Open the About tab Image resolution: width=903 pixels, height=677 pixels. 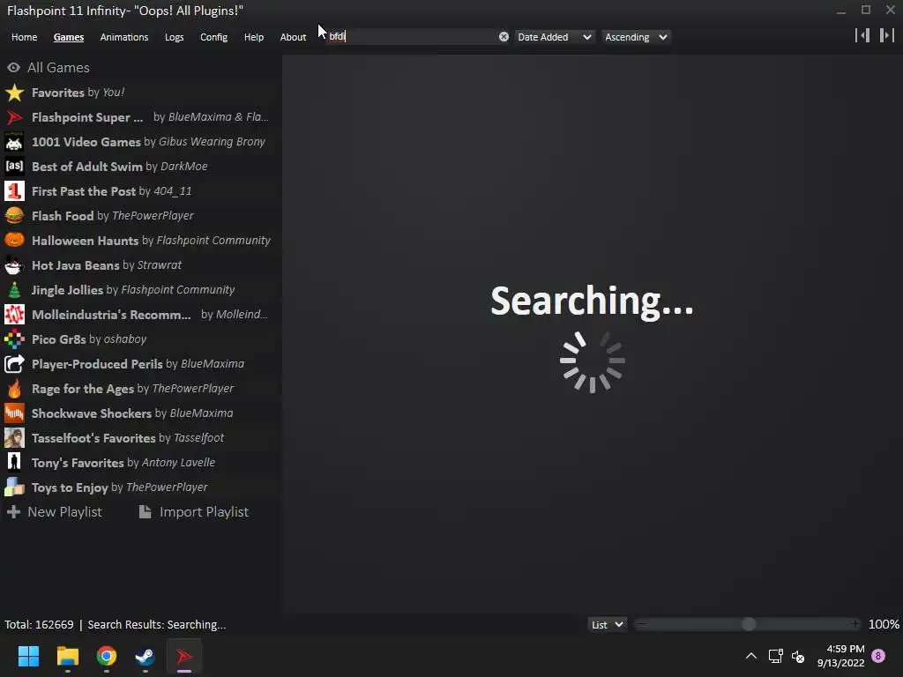[x=293, y=37]
